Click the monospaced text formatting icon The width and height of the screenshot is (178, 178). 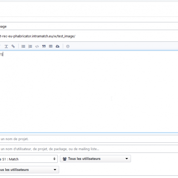pos(6,46)
